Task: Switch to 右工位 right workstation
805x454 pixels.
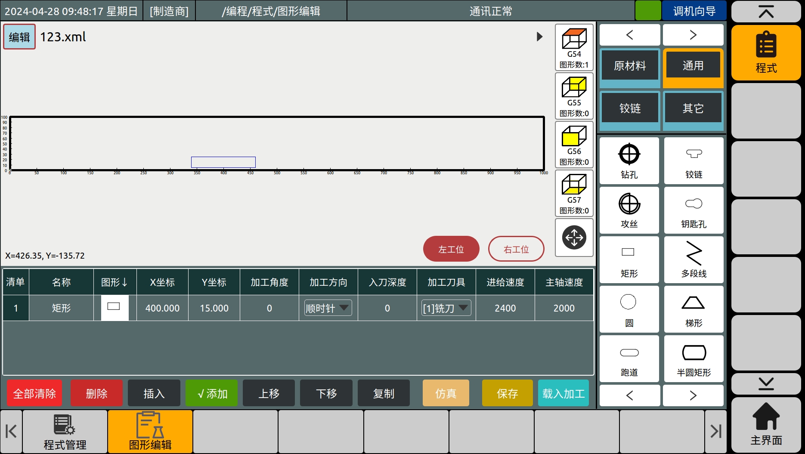Action: [516, 249]
